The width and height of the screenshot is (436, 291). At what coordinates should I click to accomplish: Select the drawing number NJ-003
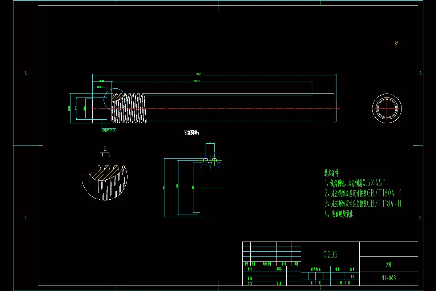(x=388, y=278)
